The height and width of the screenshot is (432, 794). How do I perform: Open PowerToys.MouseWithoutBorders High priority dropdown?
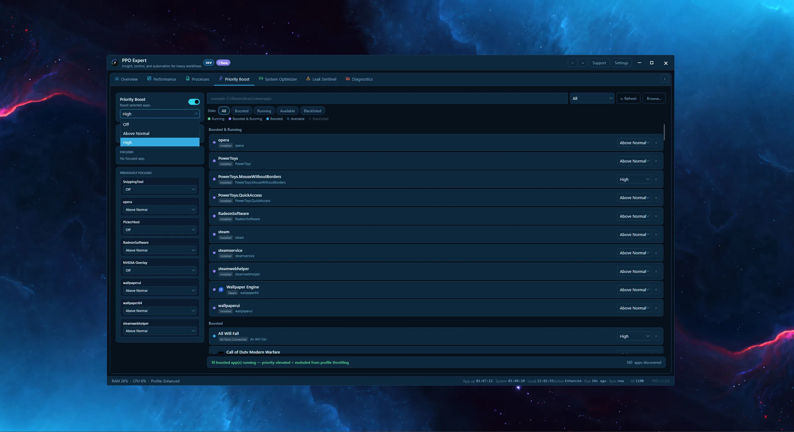(634, 179)
